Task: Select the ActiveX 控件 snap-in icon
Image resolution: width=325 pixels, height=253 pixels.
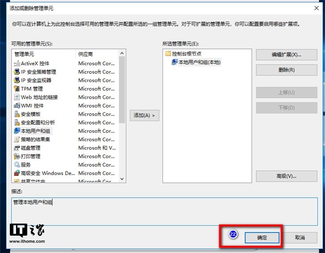Action: click(17, 63)
